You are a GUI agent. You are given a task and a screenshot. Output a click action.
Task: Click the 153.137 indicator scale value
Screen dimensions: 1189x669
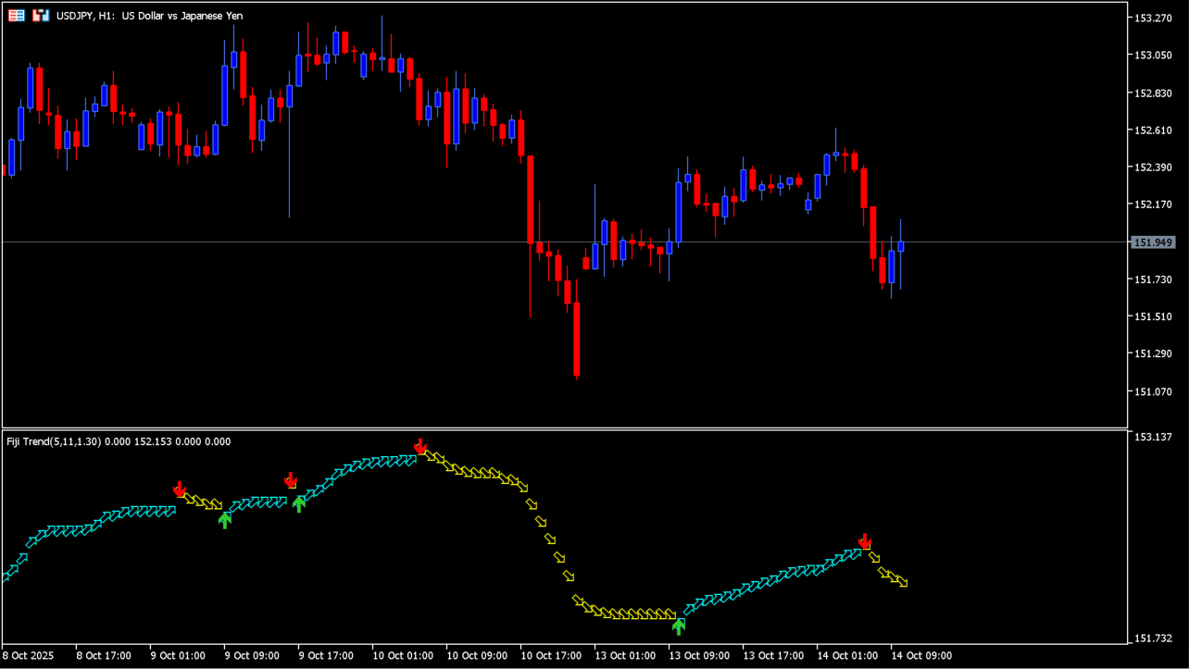(1154, 437)
